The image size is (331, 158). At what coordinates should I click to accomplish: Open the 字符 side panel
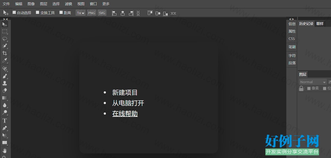click(x=292, y=56)
